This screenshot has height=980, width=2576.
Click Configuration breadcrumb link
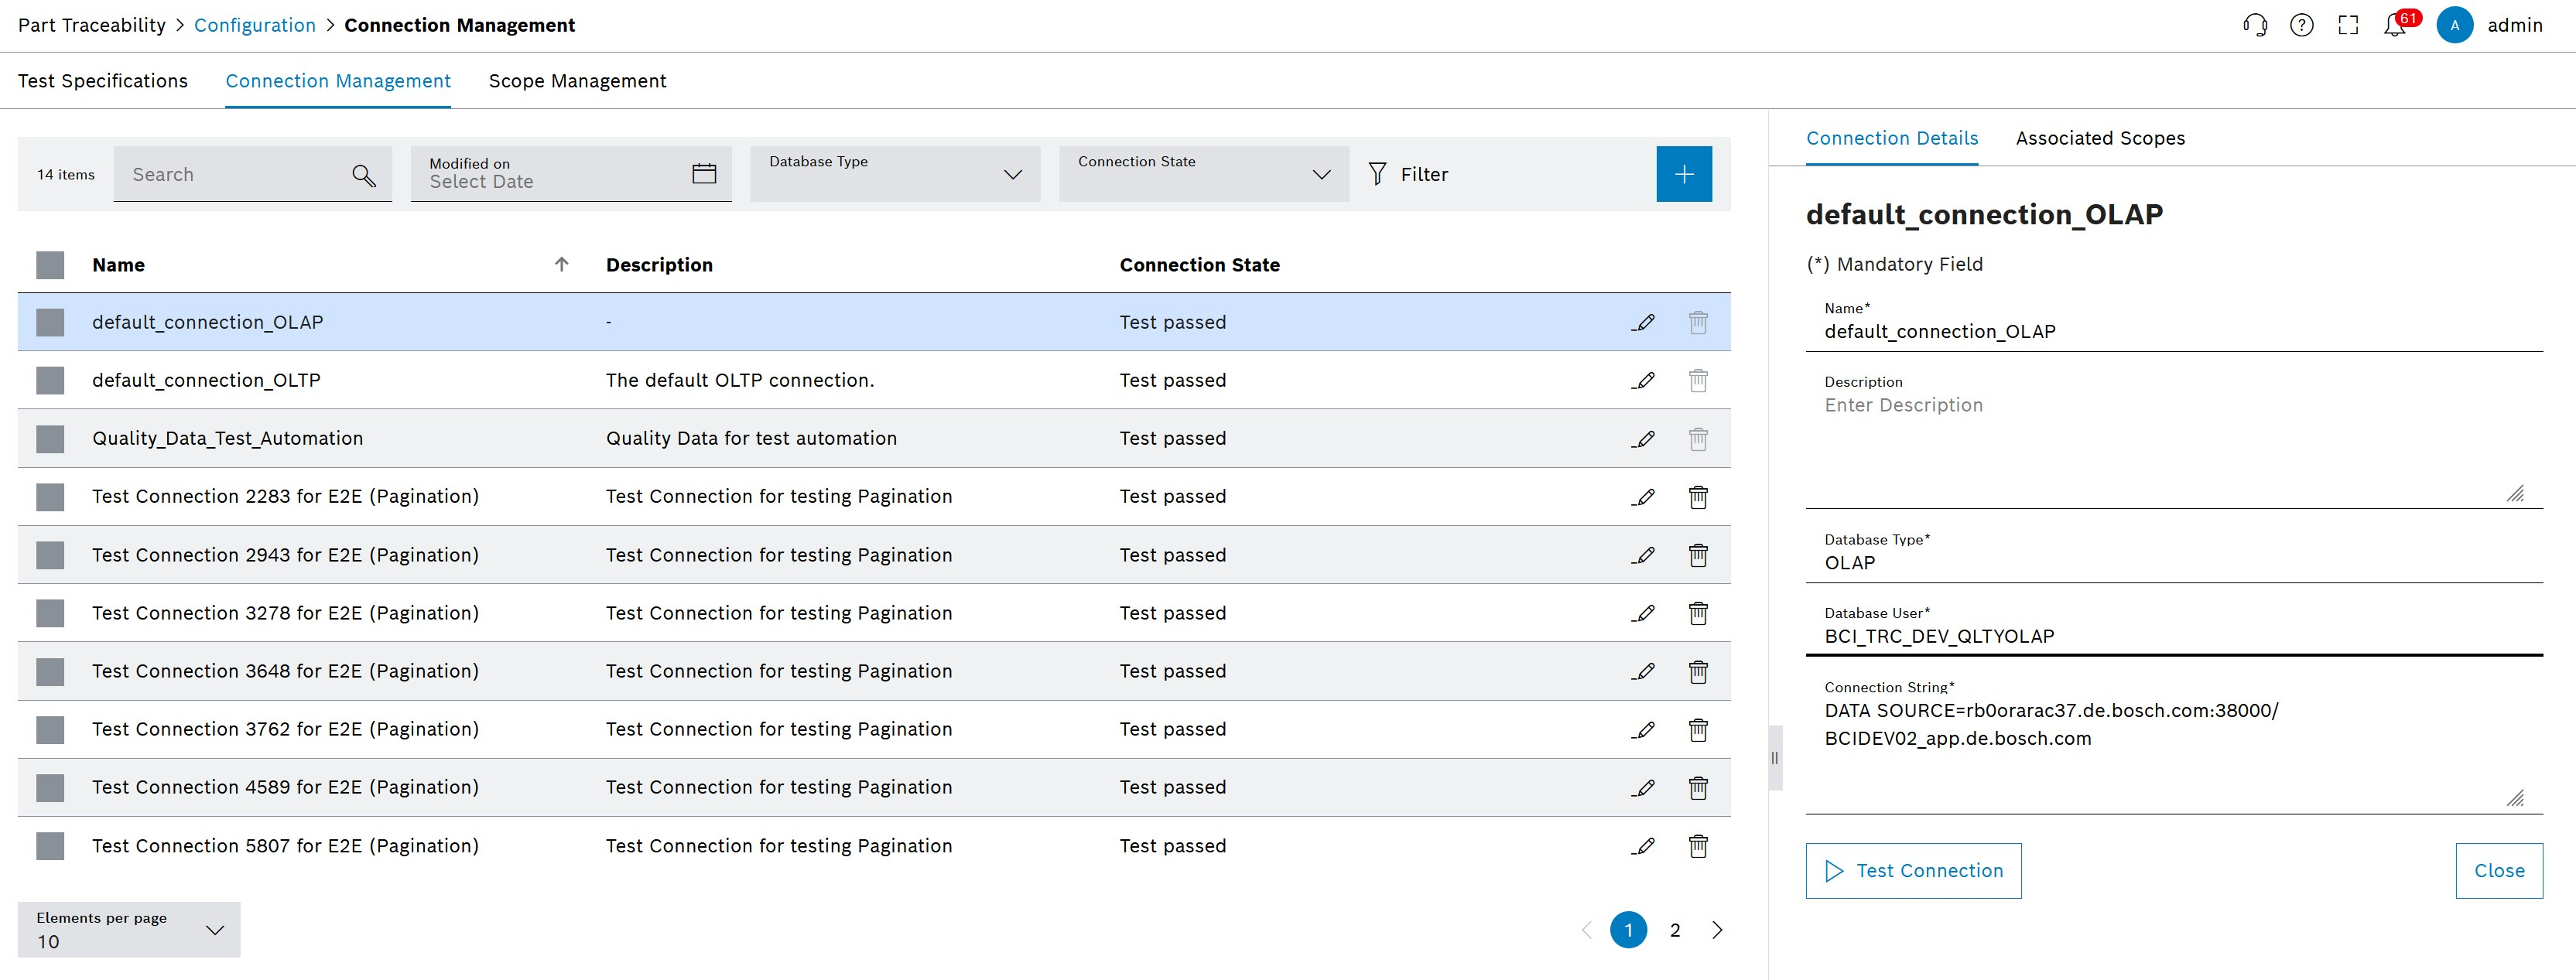pyautogui.click(x=255, y=25)
